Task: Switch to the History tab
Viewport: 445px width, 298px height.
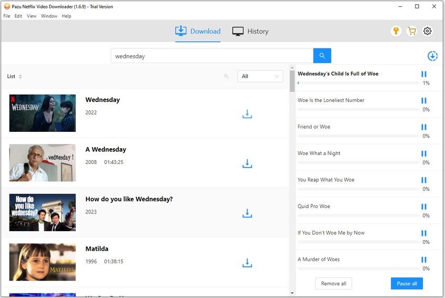Action: tap(250, 32)
